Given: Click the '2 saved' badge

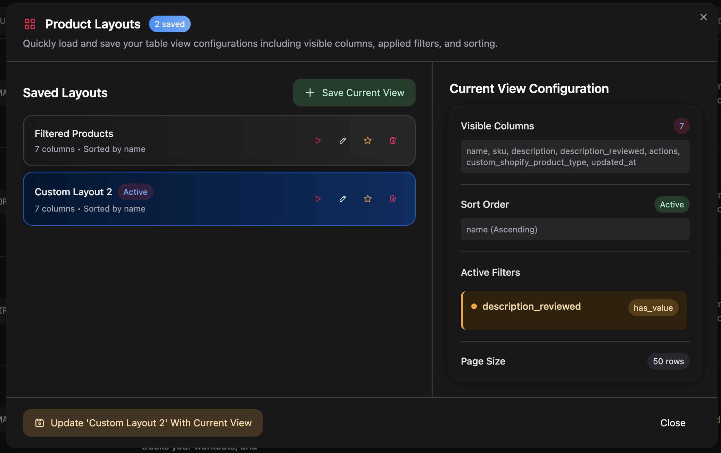Looking at the screenshot, I should click(x=169, y=24).
